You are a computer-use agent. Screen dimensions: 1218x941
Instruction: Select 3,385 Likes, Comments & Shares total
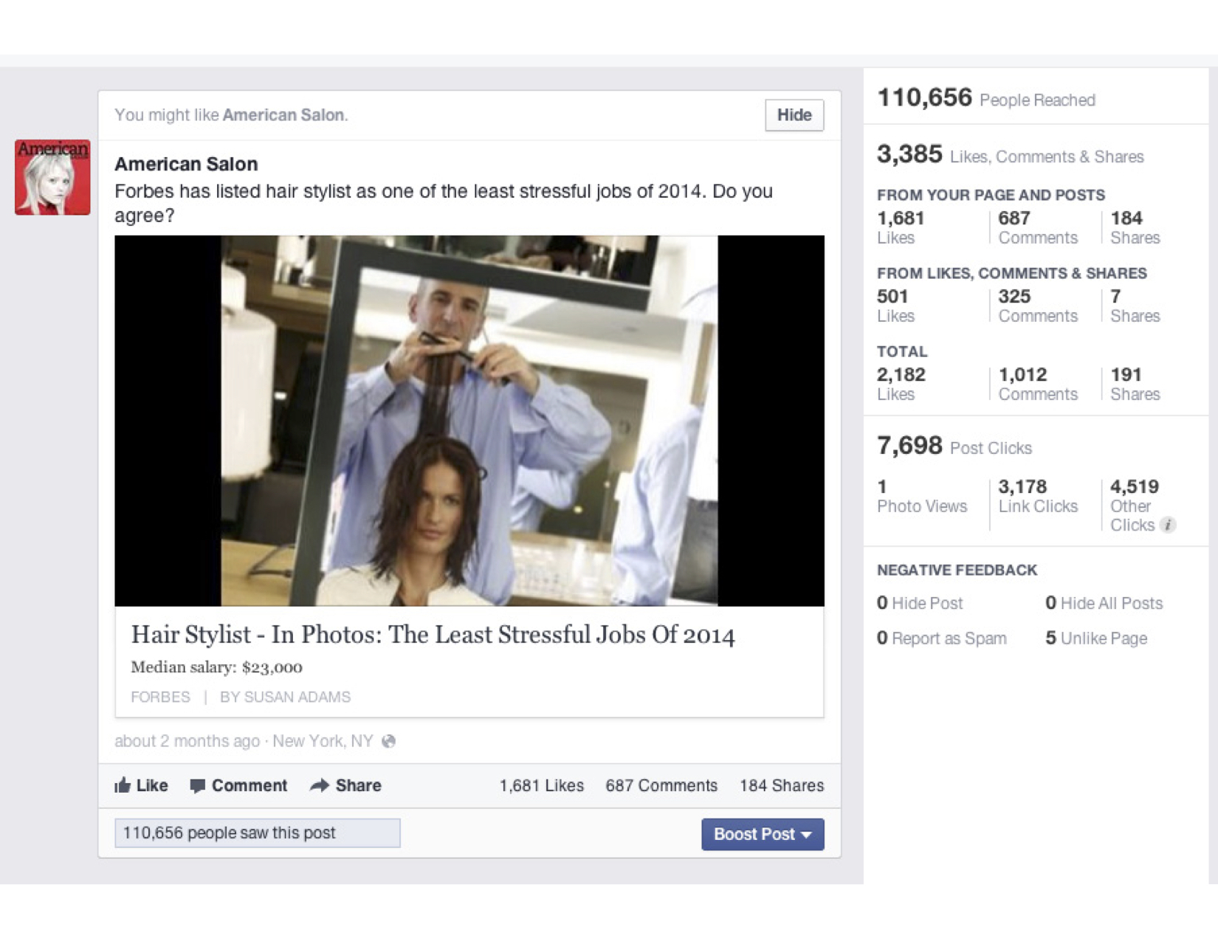[1010, 154]
